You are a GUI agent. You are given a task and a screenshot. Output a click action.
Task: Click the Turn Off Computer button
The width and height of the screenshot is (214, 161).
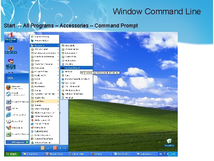click(60, 148)
